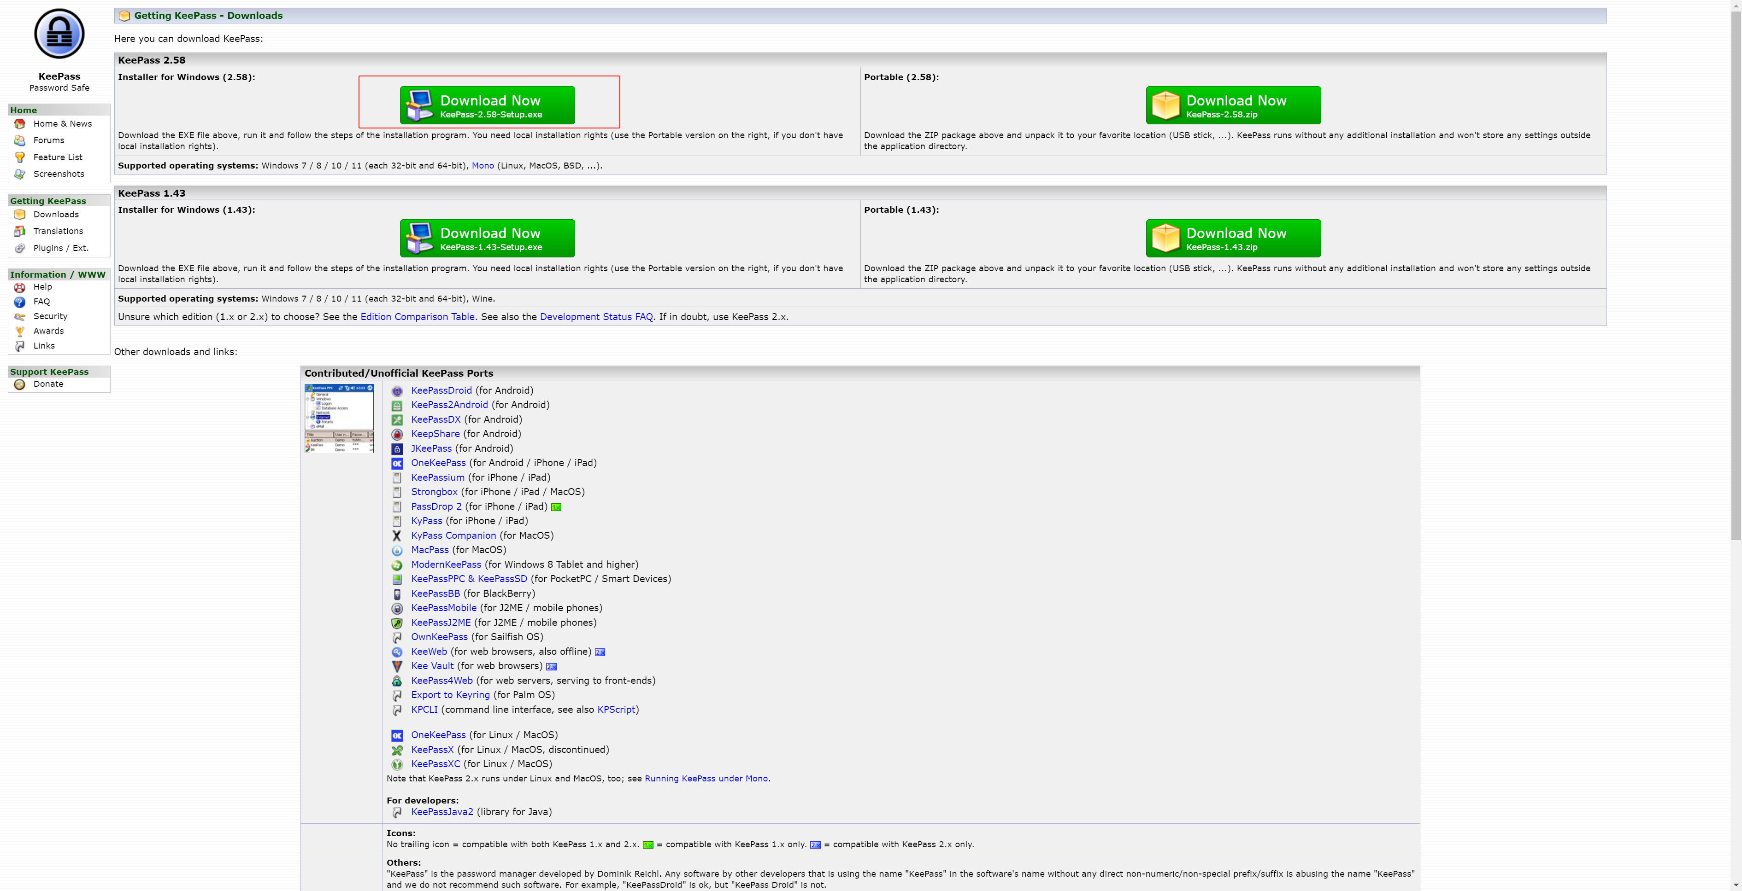Click the Help lifebuoy icon
This screenshot has height=891, width=1742.
click(x=20, y=287)
